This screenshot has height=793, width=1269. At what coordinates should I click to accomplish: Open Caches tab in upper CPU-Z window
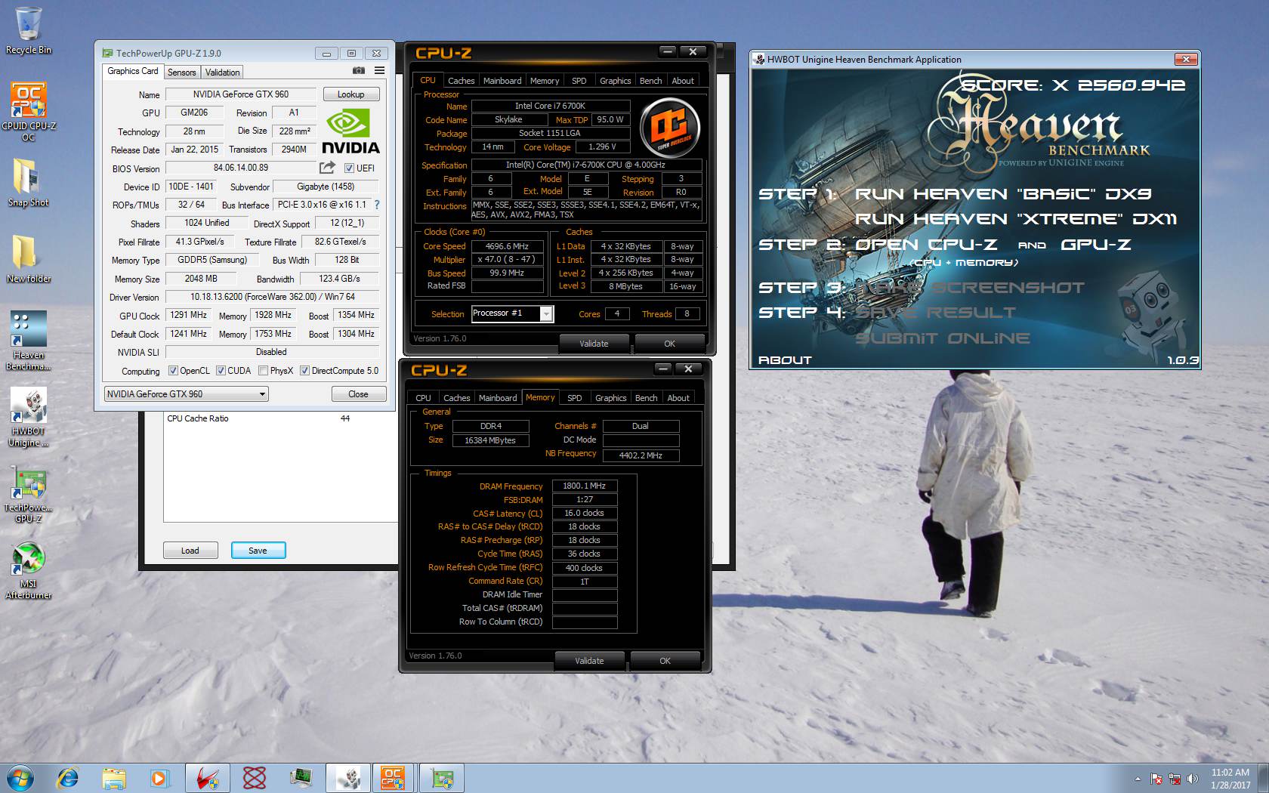pos(461,81)
